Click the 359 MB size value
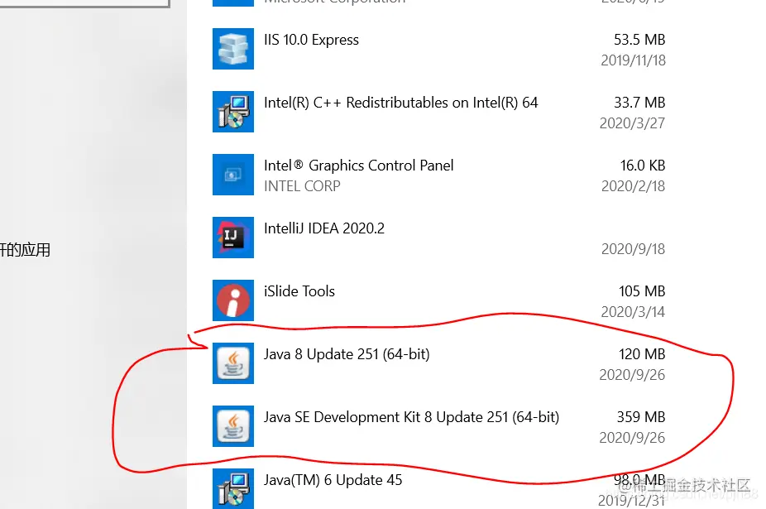This screenshot has height=509, width=766. 641,417
